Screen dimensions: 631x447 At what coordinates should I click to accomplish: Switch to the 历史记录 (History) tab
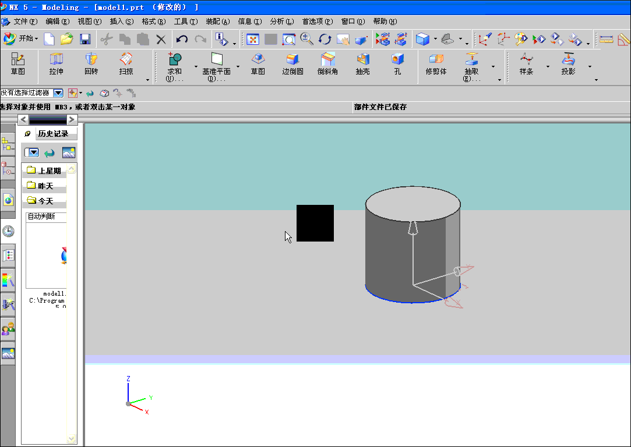click(54, 133)
